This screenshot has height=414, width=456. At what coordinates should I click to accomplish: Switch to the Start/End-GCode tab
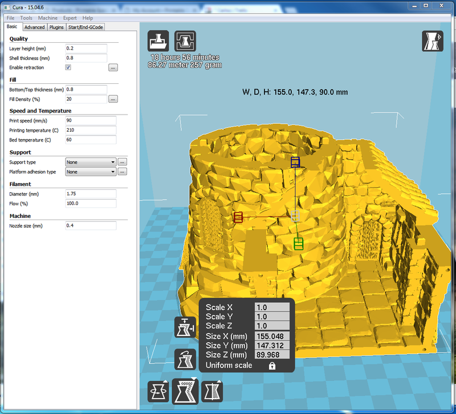(85, 27)
